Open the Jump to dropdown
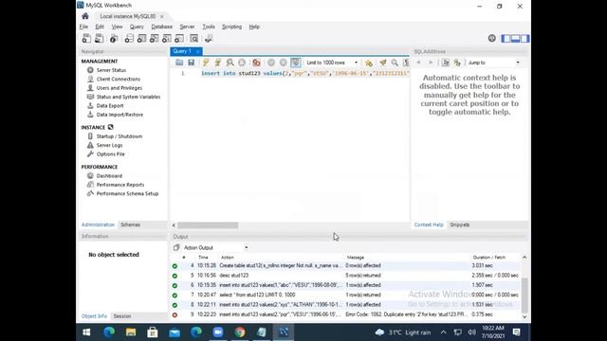The width and height of the screenshot is (607, 341). 493,63
